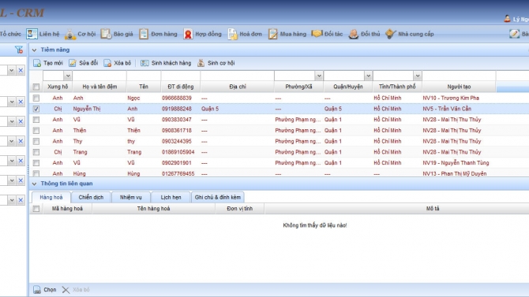Click the Sinh khách hàng icon
The width and height of the screenshot is (529, 297).
pyautogui.click(x=144, y=63)
